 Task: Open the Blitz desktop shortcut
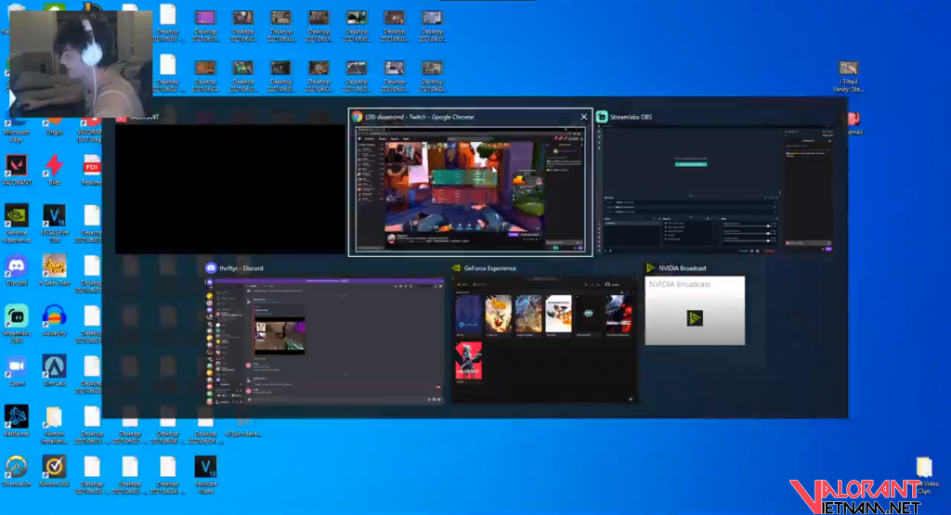click(54, 166)
